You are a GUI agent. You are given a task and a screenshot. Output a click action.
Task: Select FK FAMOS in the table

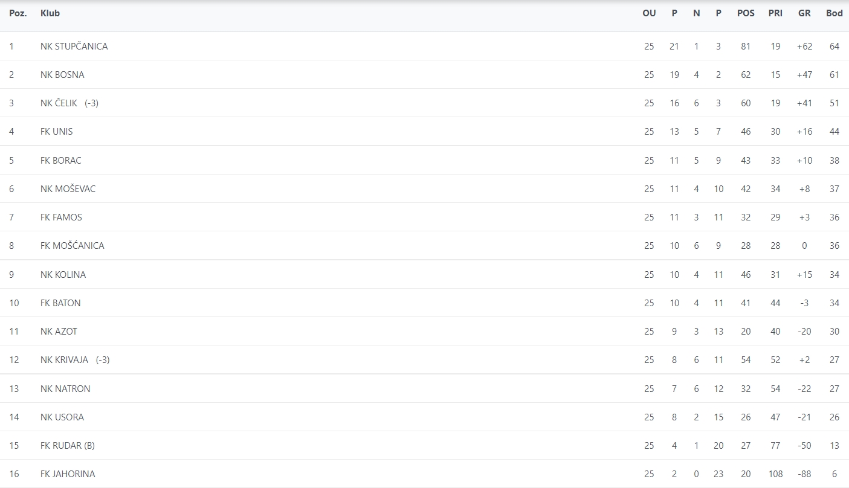point(61,217)
